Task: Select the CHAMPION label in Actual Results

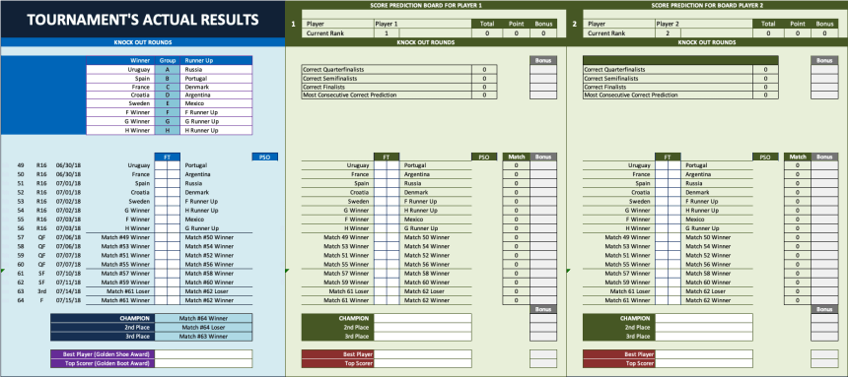Action: click(x=103, y=319)
